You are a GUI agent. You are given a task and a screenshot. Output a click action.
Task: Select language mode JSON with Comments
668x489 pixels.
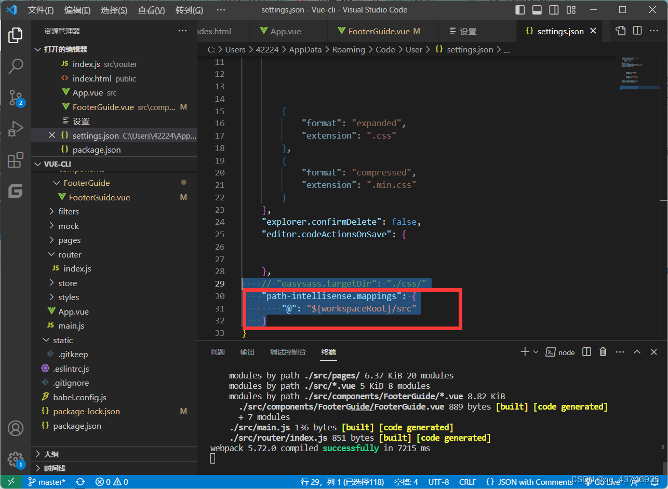coord(529,482)
